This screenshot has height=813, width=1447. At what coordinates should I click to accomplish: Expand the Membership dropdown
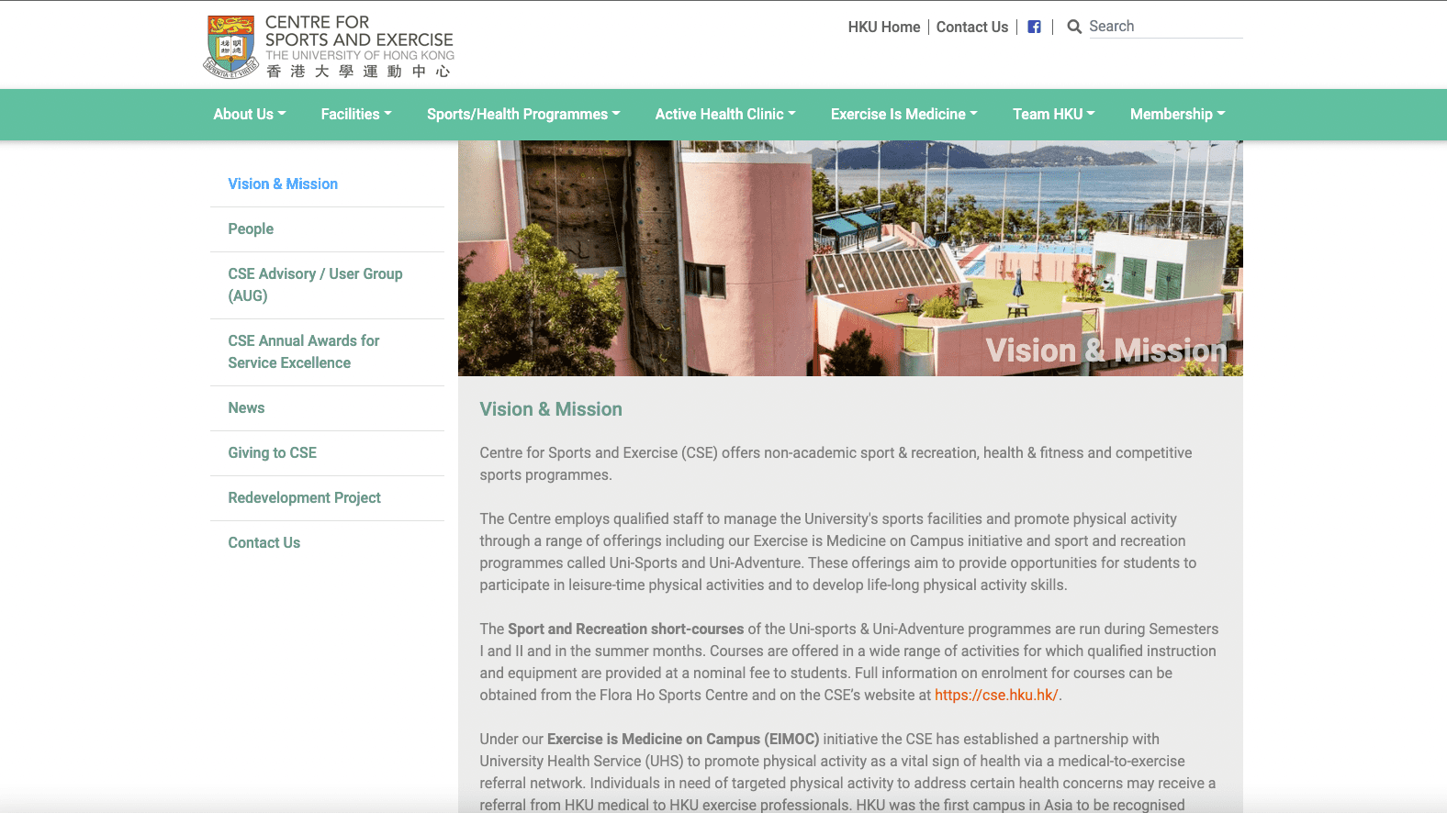[1178, 115]
